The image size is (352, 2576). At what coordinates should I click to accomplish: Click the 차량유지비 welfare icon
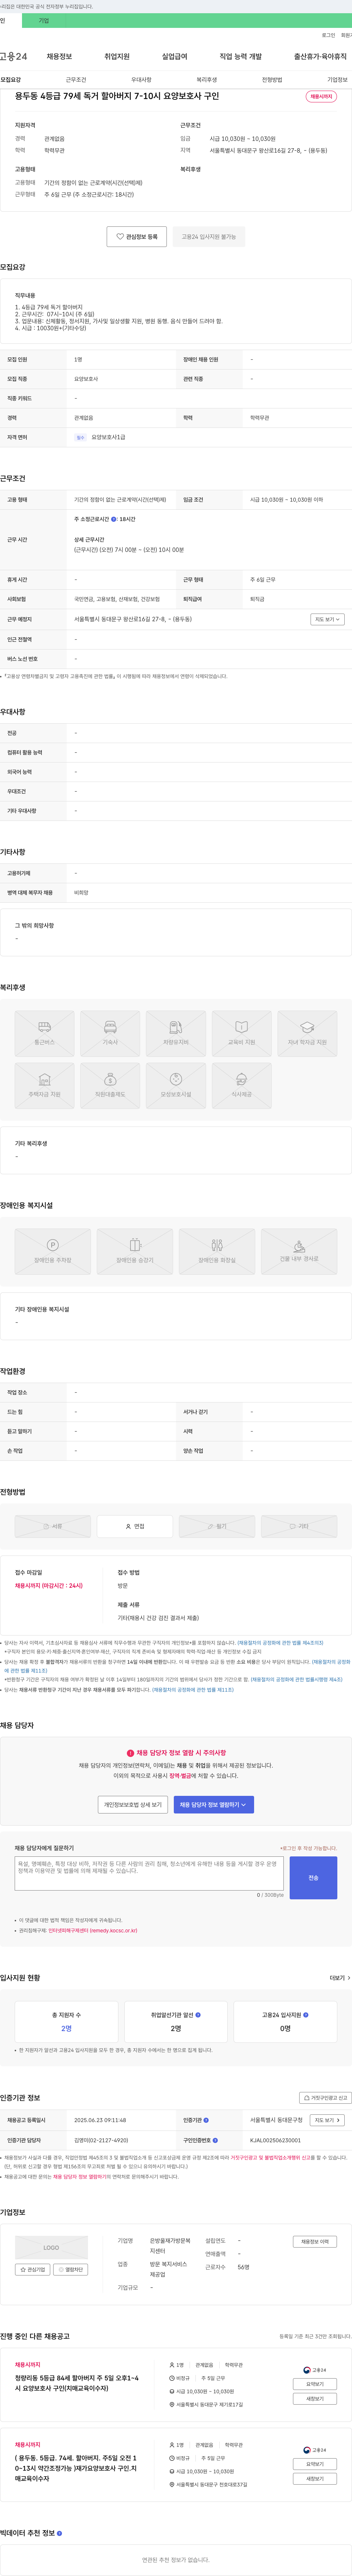176,1034
